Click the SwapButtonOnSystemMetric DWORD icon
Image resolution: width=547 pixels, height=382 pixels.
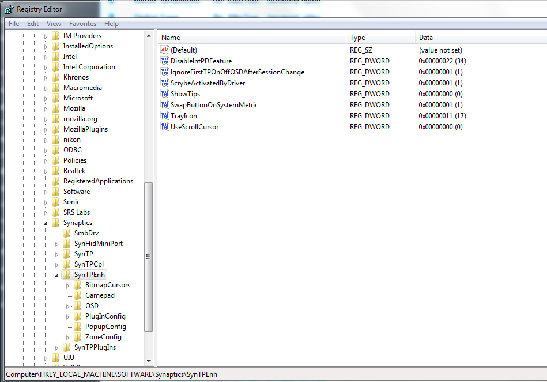[x=165, y=104]
